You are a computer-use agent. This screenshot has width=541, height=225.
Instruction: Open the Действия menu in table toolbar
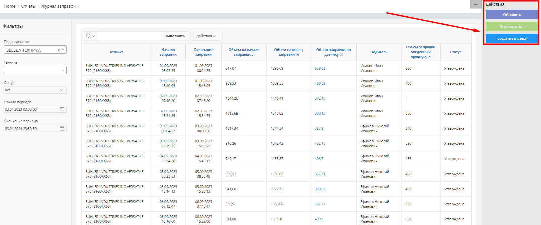tap(206, 36)
